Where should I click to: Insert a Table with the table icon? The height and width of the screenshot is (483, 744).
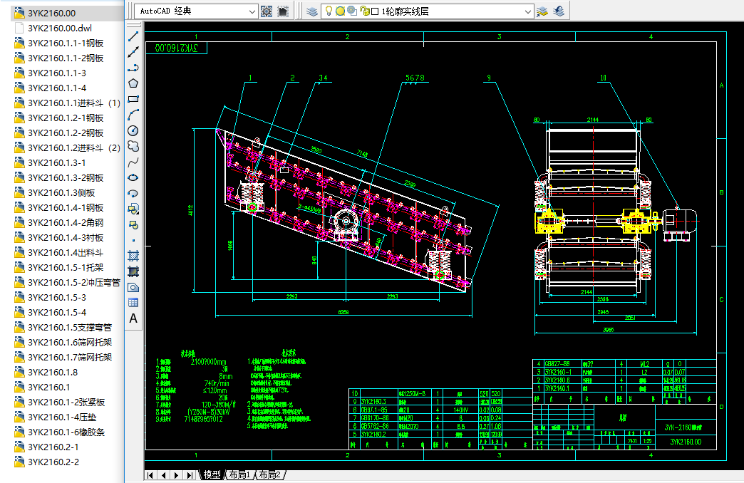point(133,303)
